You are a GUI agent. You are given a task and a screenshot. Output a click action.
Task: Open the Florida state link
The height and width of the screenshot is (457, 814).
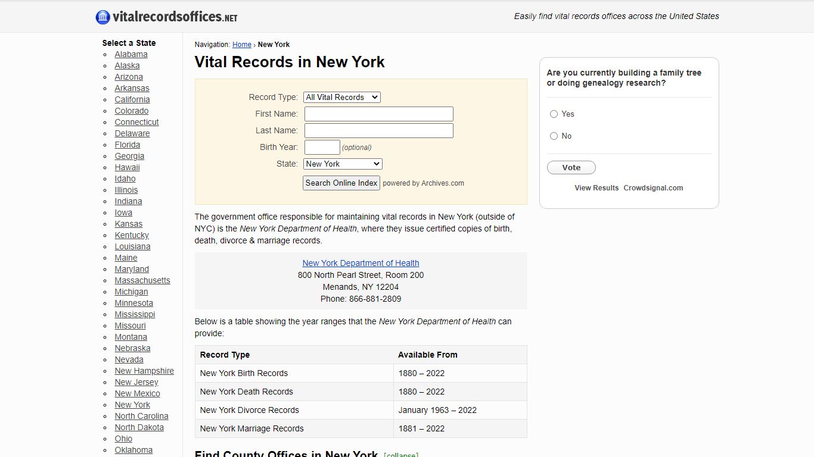tap(128, 145)
